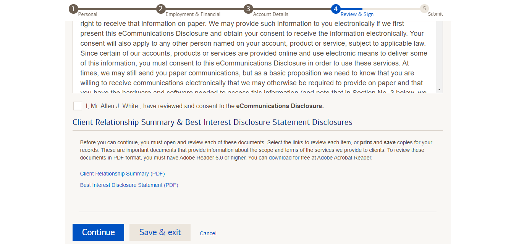Select the Submit step label
This screenshot has width=511, height=244.
[x=435, y=14]
